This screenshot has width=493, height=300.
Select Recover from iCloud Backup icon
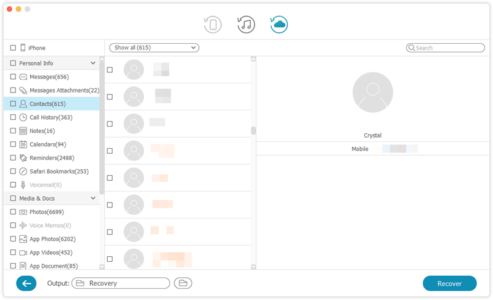tap(279, 25)
